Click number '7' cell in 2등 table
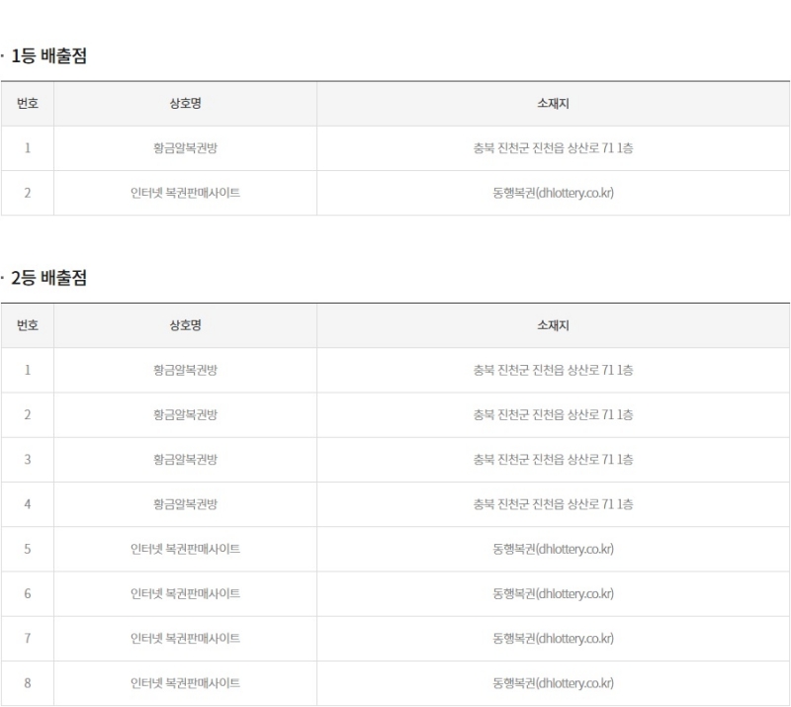Image resolution: width=791 pixels, height=707 pixels. pyautogui.click(x=28, y=639)
